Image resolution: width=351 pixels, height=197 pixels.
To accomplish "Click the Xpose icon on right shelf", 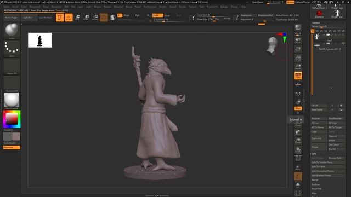I will (298, 193).
